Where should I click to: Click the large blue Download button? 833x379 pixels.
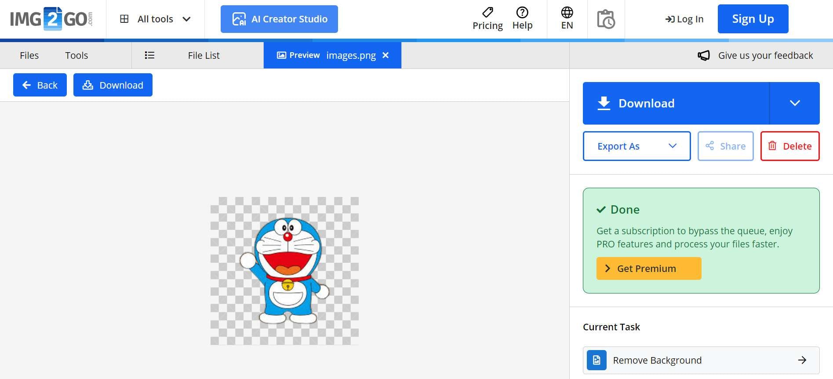click(x=676, y=103)
